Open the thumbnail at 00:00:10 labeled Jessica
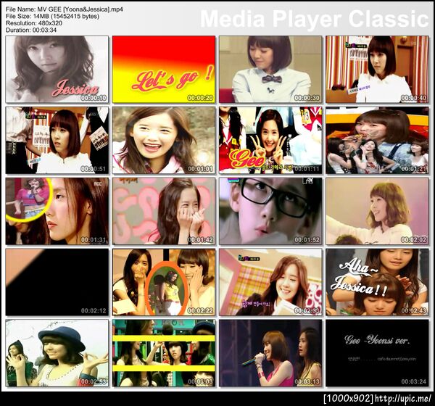Image resolution: width=435 pixels, height=406 pixels. (x=57, y=70)
